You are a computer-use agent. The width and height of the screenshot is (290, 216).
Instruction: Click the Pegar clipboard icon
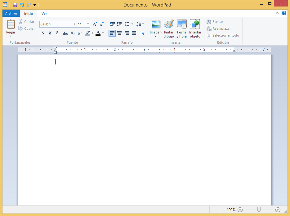tap(11, 24)
